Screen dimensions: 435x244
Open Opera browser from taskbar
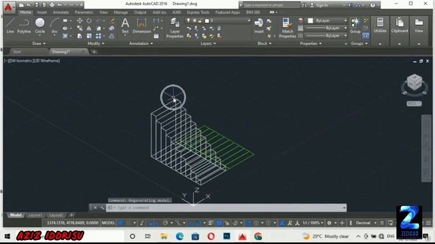tap(211, 237)
